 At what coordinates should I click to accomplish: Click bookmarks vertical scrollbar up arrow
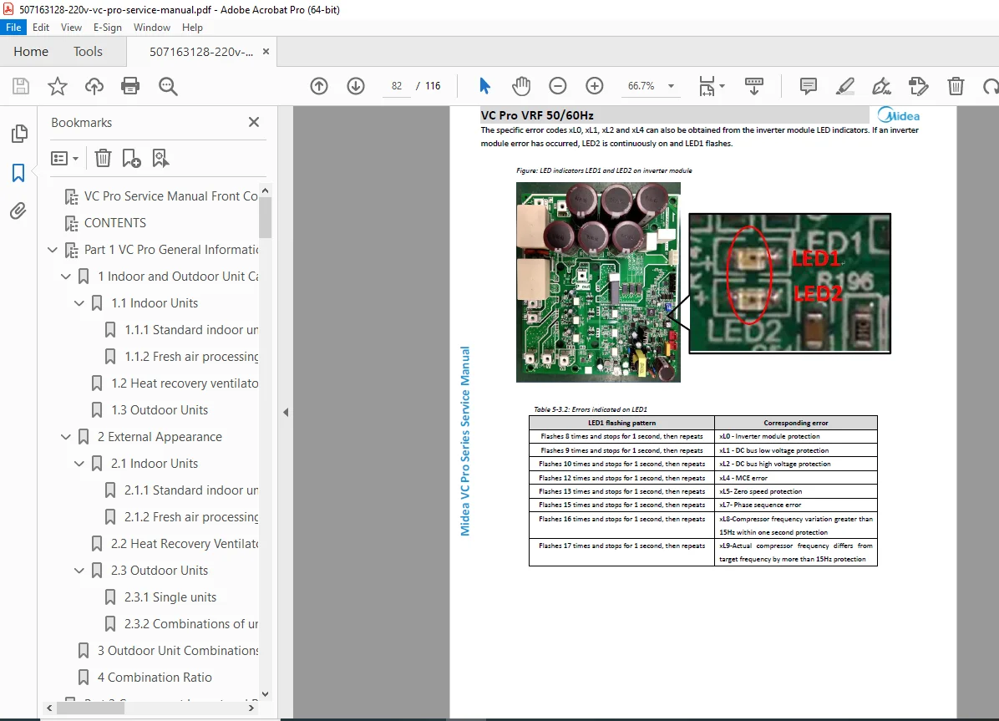click(265, 190)
